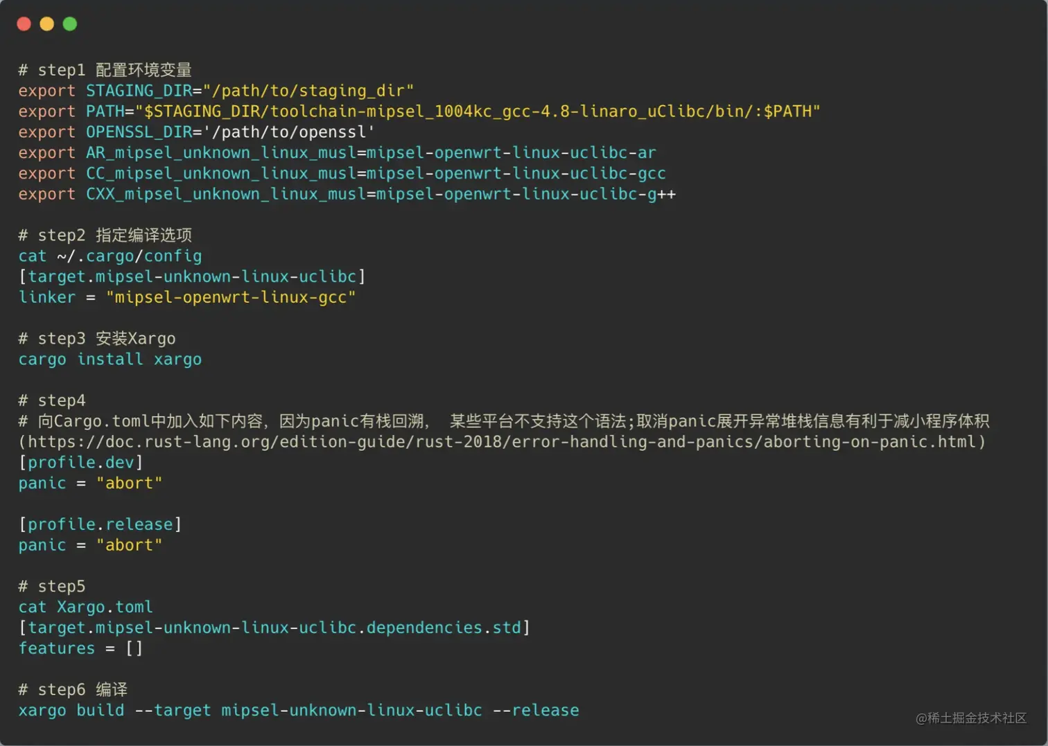Click the toolchain PATH export string
Image resolution: width=1048 pixels, height=746 pixels.
click(478, 112)
